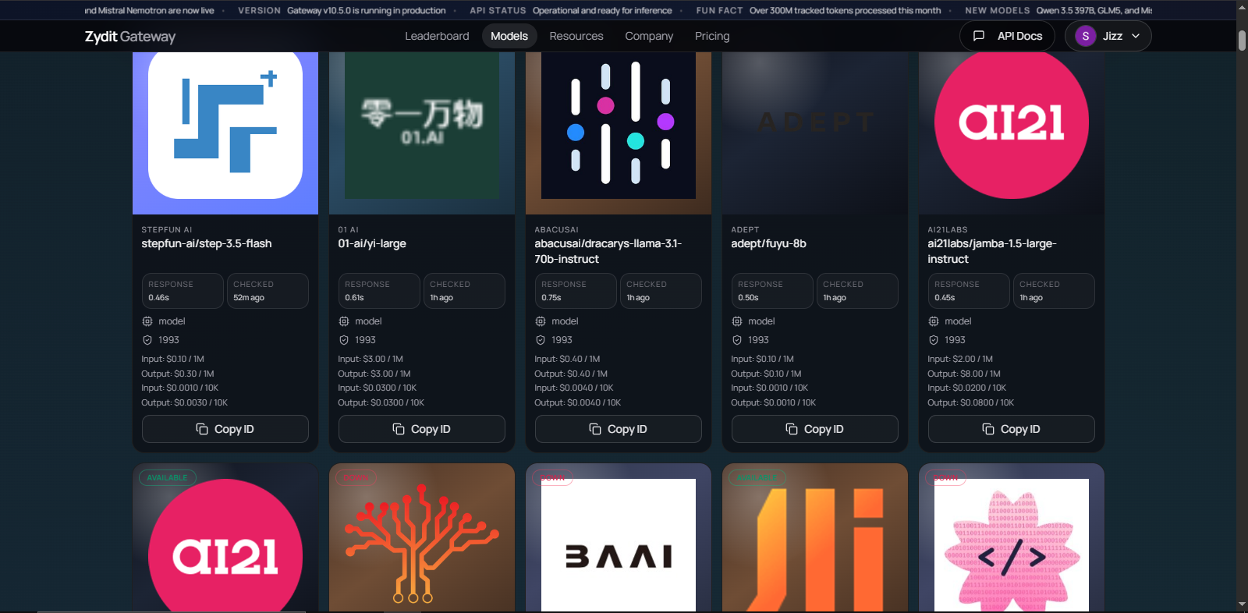The height and width of the screenshot is (613, 1248).
Task: Click copy icon on abacusai Copy ID button
Action: (595, 429)
